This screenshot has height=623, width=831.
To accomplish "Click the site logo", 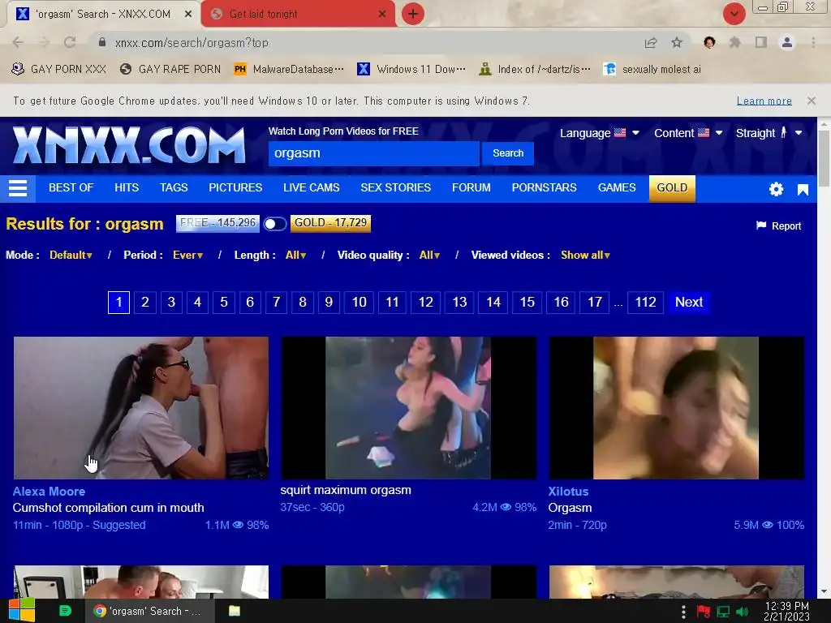I will tap(129, 144).
